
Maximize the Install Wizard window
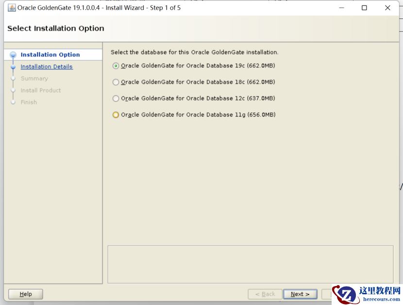coord(364,8)
